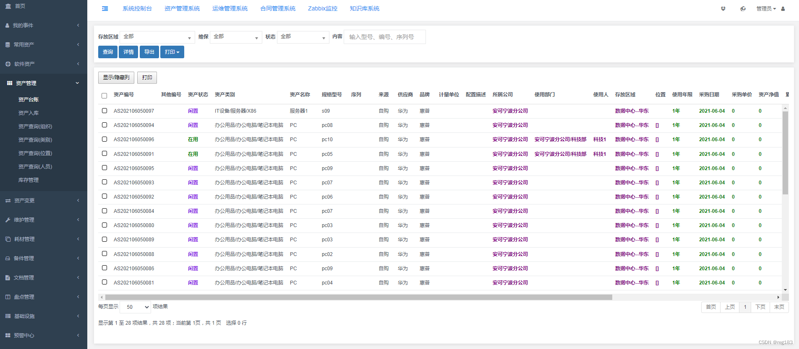Click the 预警中心 tiles icon
Screen dimensions: 799x349
point(8,336)
